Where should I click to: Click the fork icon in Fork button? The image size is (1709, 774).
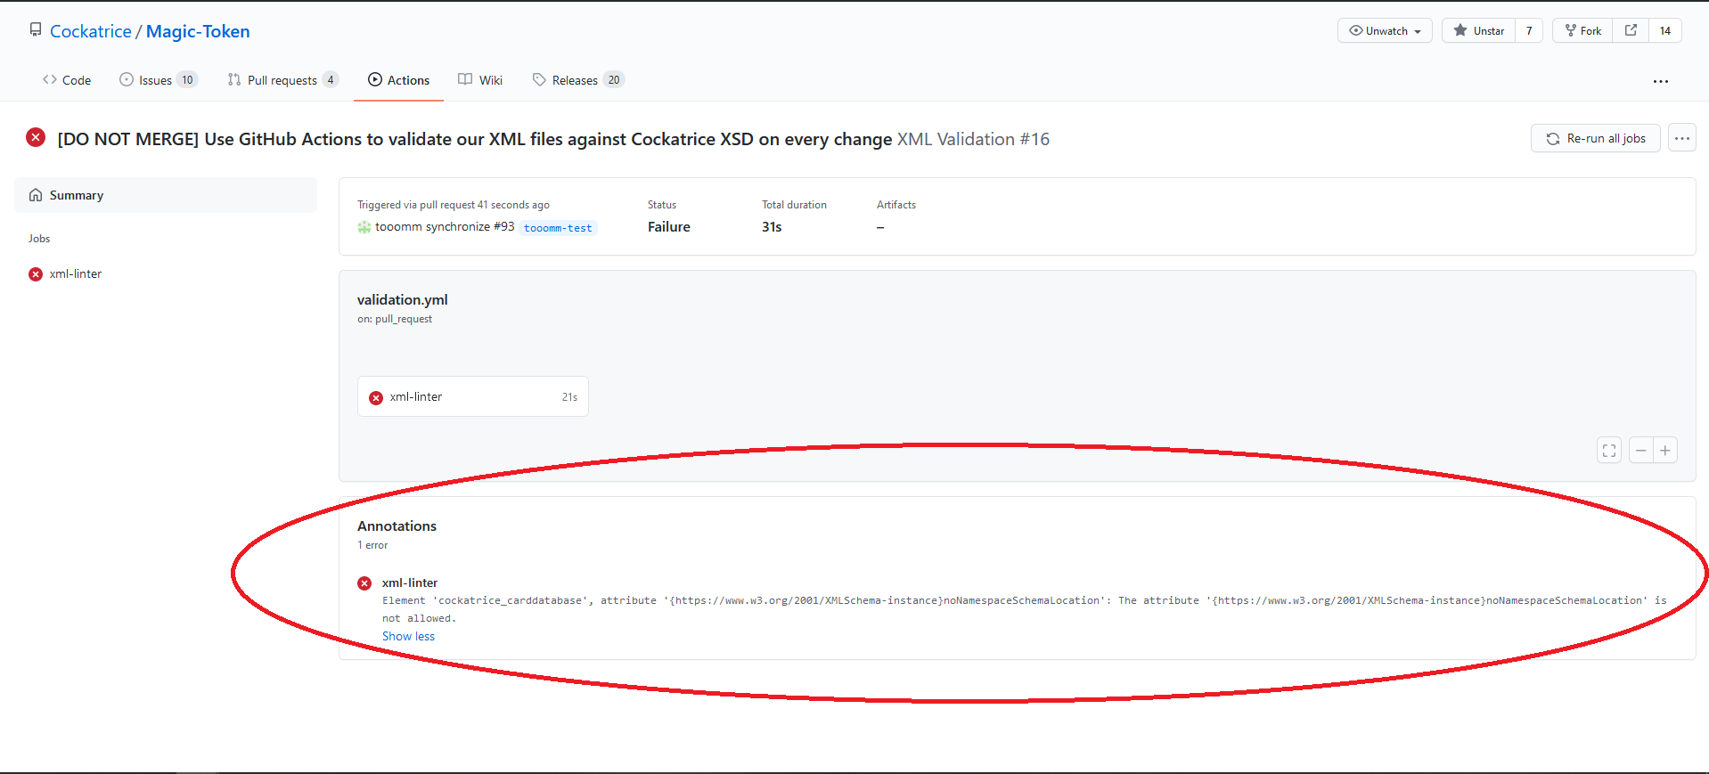1571,30
